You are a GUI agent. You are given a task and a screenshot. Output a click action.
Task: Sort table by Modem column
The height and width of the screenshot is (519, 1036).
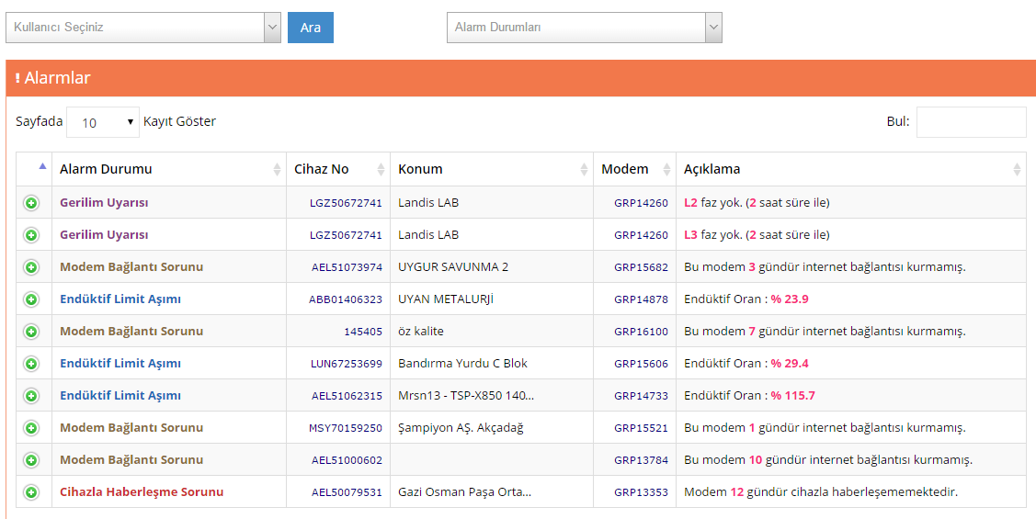(x=634, y=169)
